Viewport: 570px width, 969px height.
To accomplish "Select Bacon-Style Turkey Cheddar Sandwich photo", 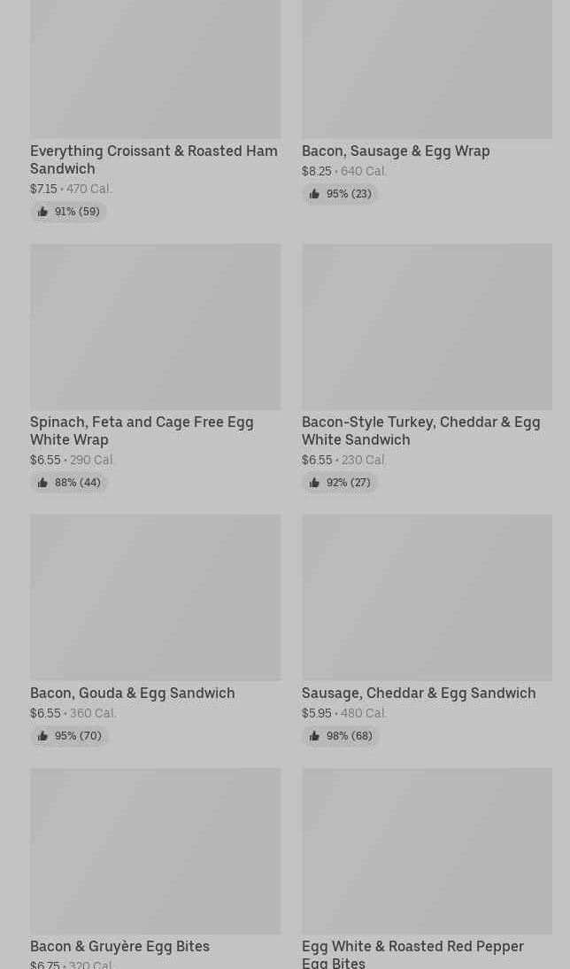I will [427, 327].
